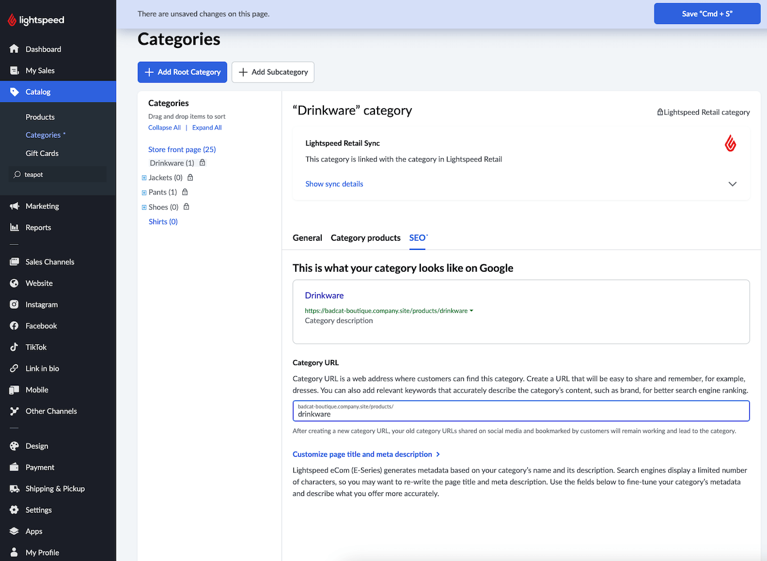Click the Sales Channels icon
The image size is (767, 561).
click(x=14, y=262)
